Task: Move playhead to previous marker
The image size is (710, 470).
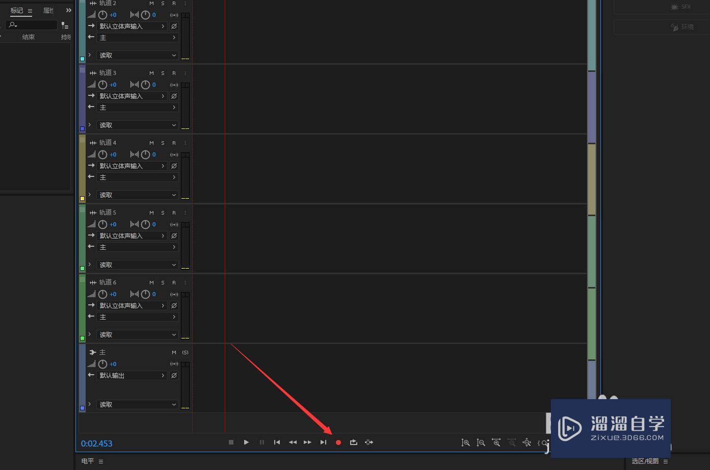Action: coord(277,442)
